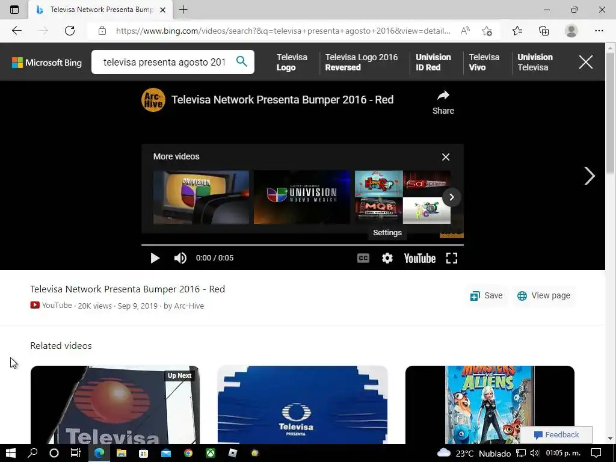Open weather widget 23°C Nublado
This screenshot has height=462, width=616.
[474, 454]
